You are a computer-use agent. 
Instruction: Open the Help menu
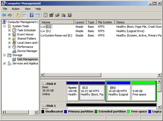[x=38, y=9]
